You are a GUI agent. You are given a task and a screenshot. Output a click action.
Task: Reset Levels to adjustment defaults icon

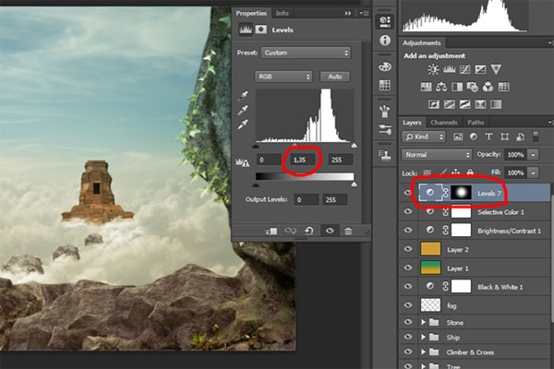pos(310,231)
